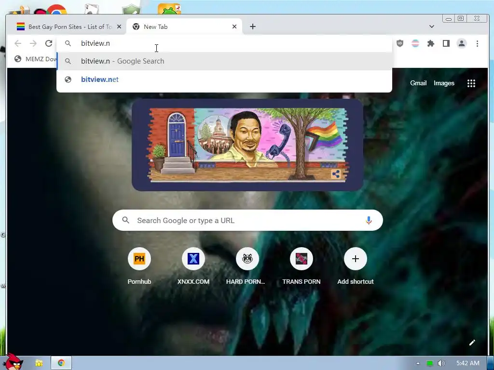Click the taskbar clock 5:42 AM

[468, 363]
